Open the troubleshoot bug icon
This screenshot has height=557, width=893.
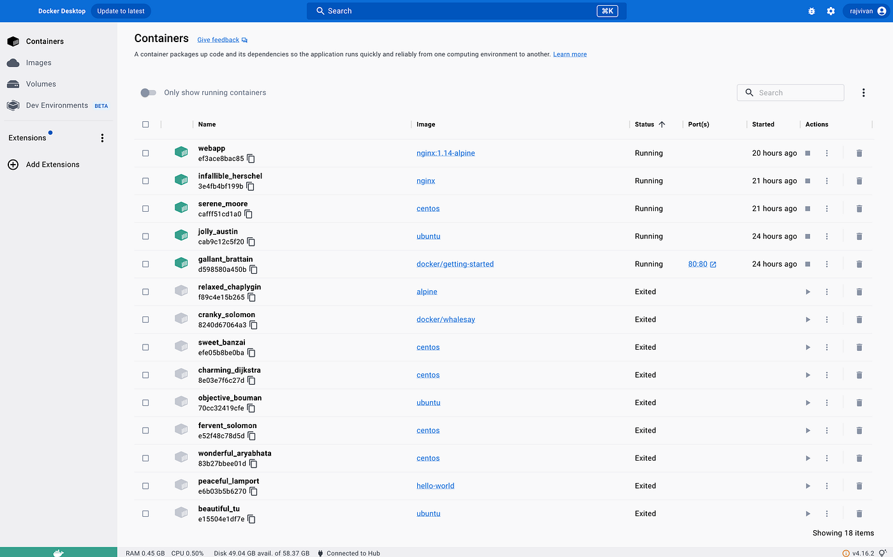pyautogui.click(x=811, y=11)
